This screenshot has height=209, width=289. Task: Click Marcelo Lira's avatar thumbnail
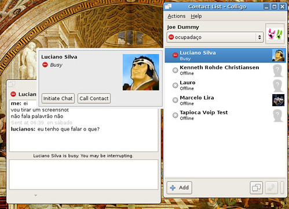278,100
